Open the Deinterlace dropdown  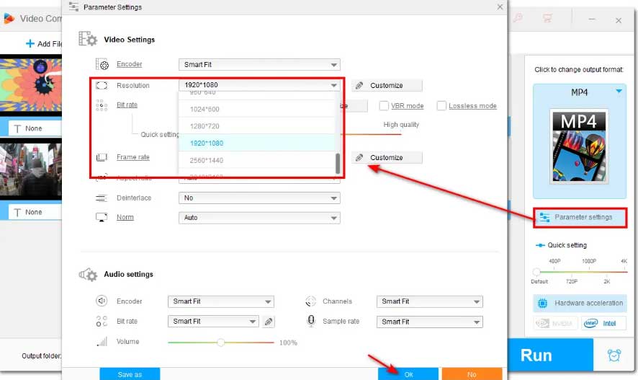coord(259,198)
